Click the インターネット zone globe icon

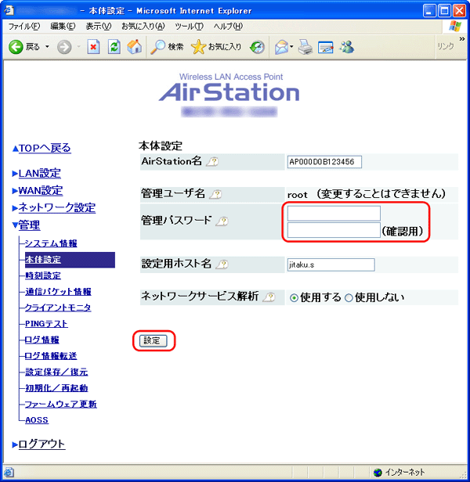[x=378, y=472]
